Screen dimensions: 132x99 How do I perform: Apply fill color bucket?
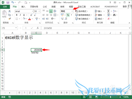pyautogui.click(x=24, y=19)
